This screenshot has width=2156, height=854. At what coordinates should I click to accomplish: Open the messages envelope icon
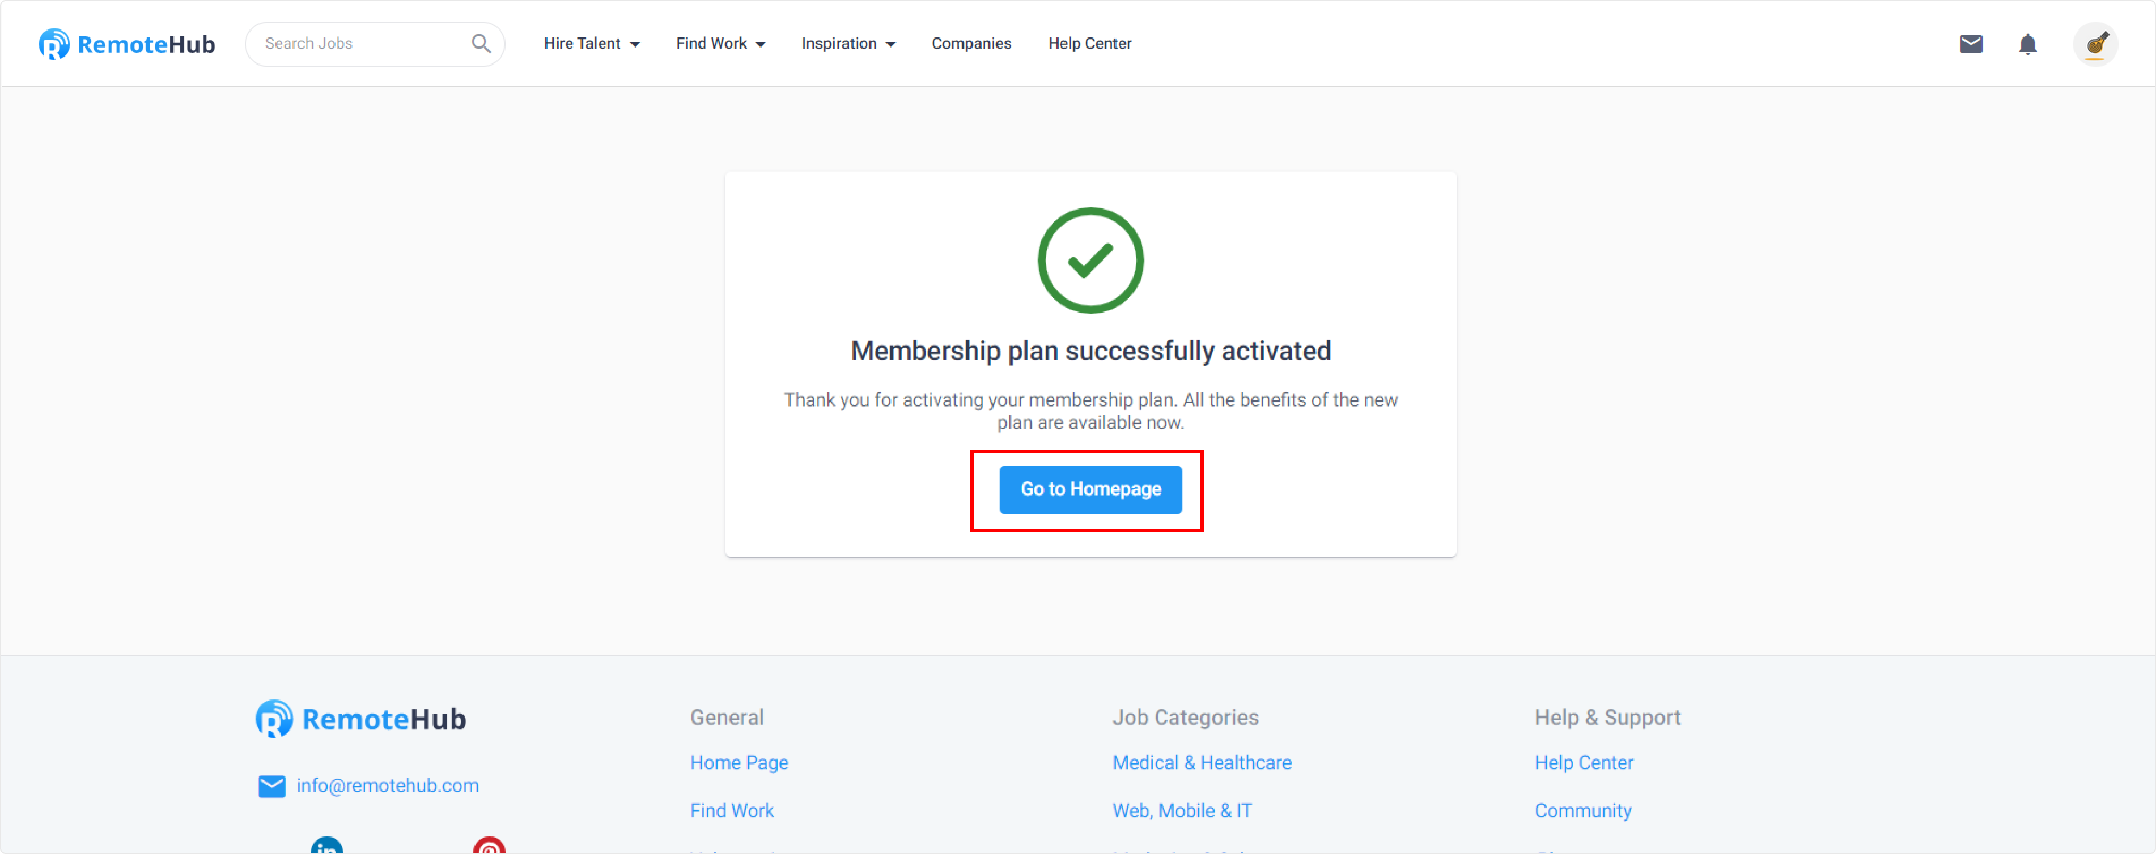[x=1970, y=44]
